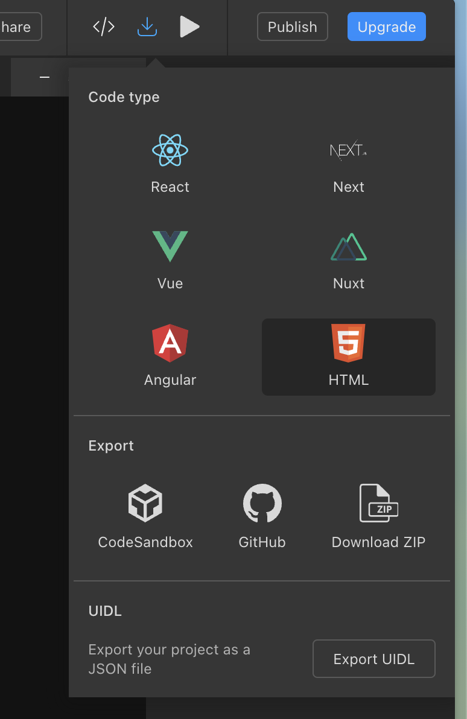Click 'Export your project as a JSON file' text
467x719 pixels.
click(170, 659)
